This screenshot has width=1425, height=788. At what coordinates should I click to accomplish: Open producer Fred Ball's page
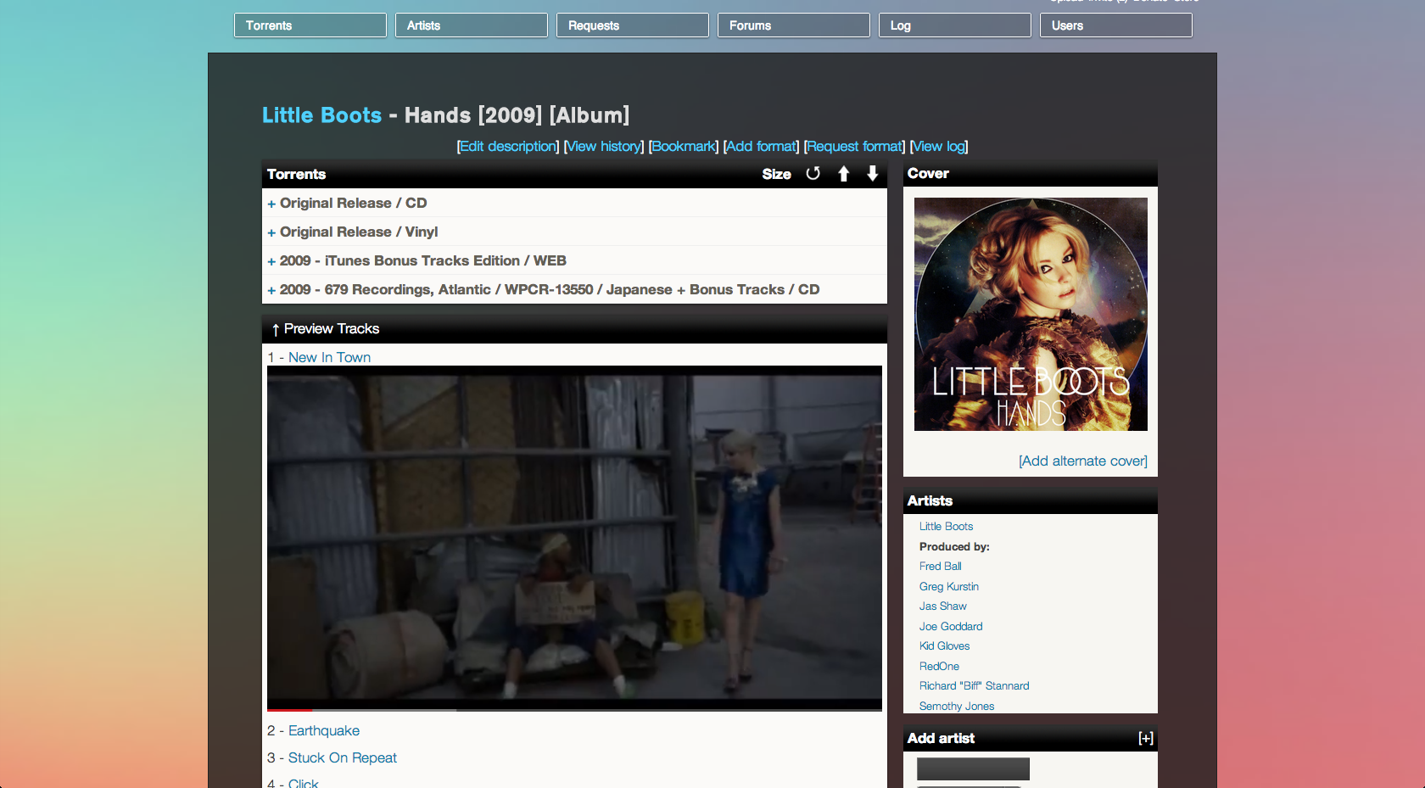point(941,567)
